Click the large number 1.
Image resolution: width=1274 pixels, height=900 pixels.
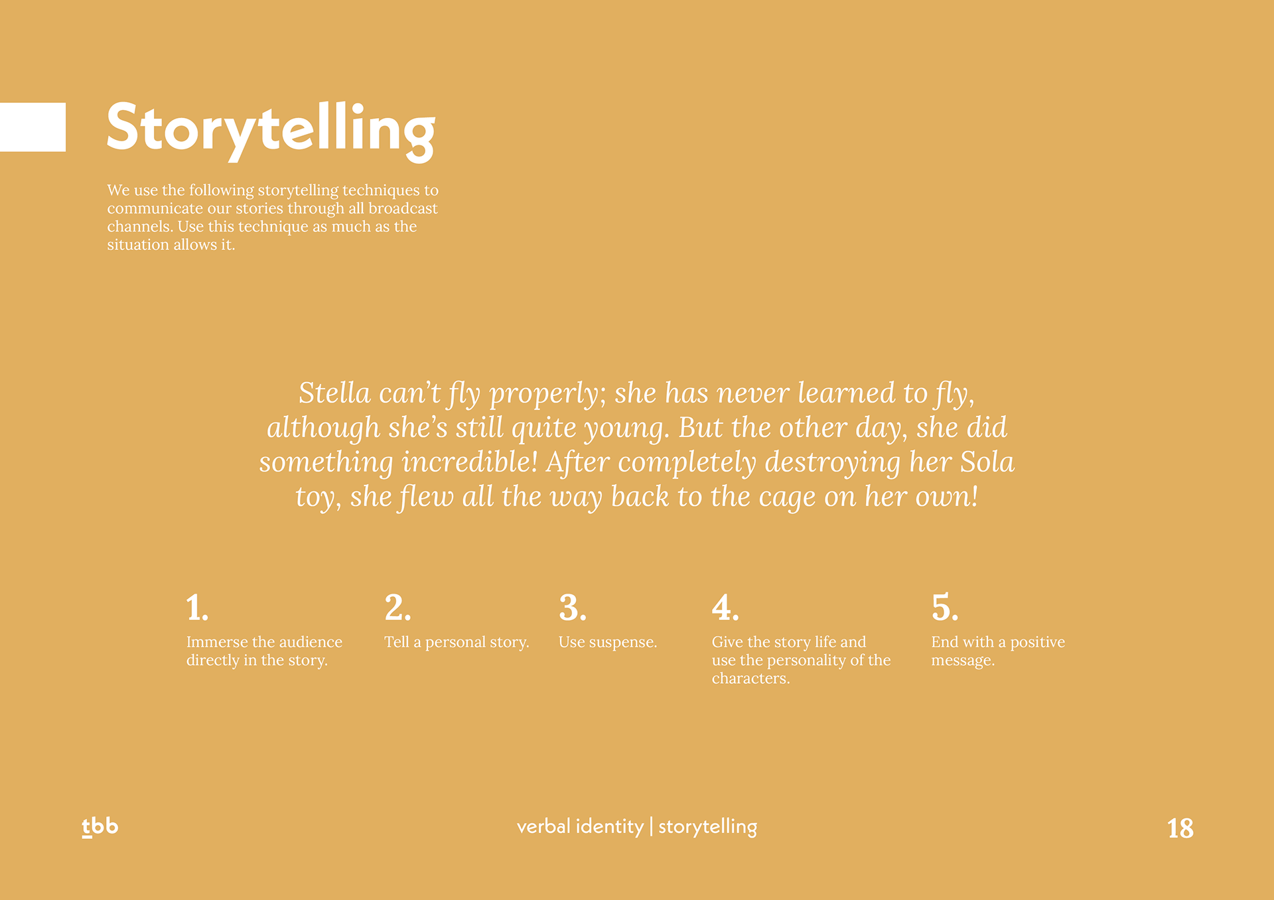pos(197,608)
